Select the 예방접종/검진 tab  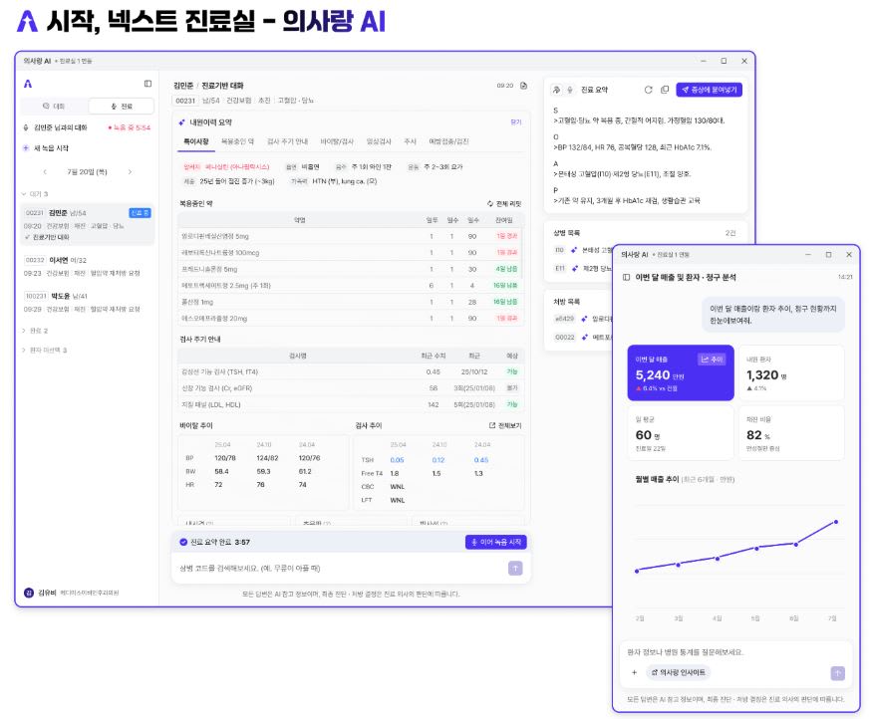[448, 142]
